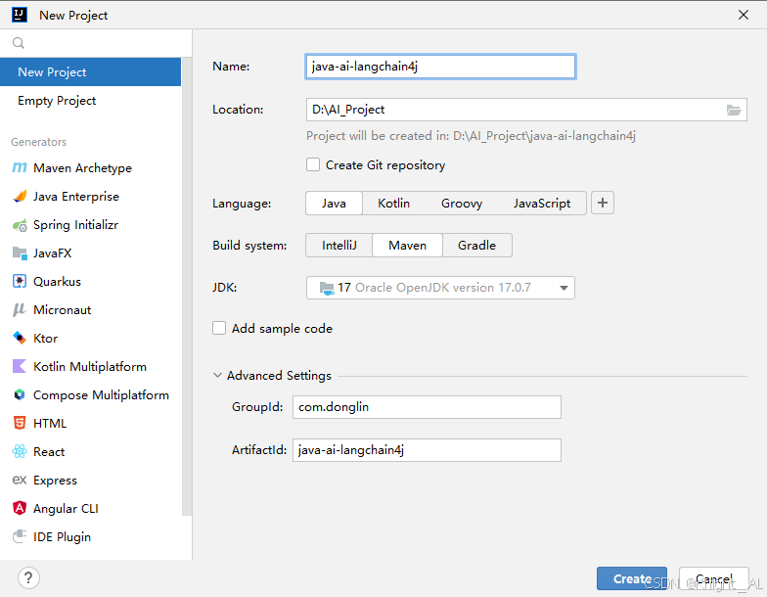Select JavaScript as the language
The height and width of the screenshot is (597, 767).
tap(542, 204)
